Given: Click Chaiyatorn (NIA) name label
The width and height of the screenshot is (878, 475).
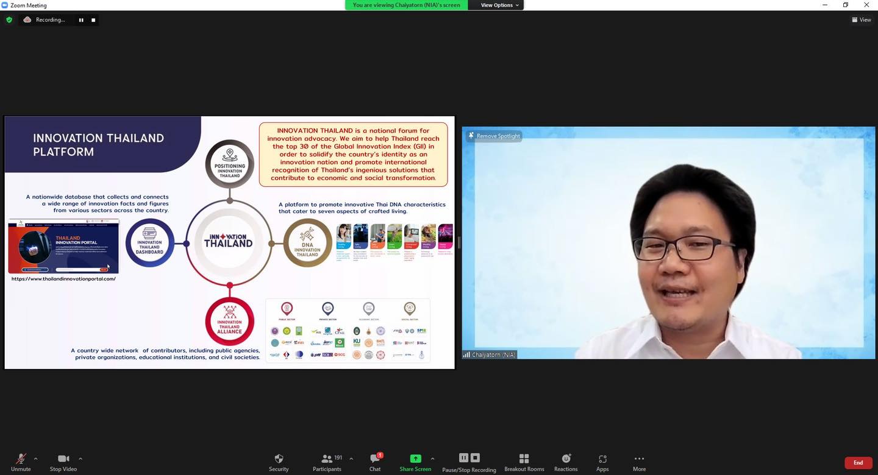Looking at the screenshot, I should pos(490,354).
